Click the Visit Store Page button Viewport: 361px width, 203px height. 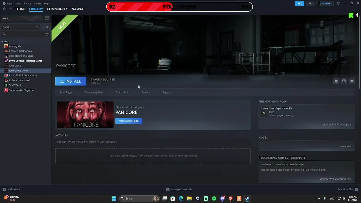coord(129,121)
